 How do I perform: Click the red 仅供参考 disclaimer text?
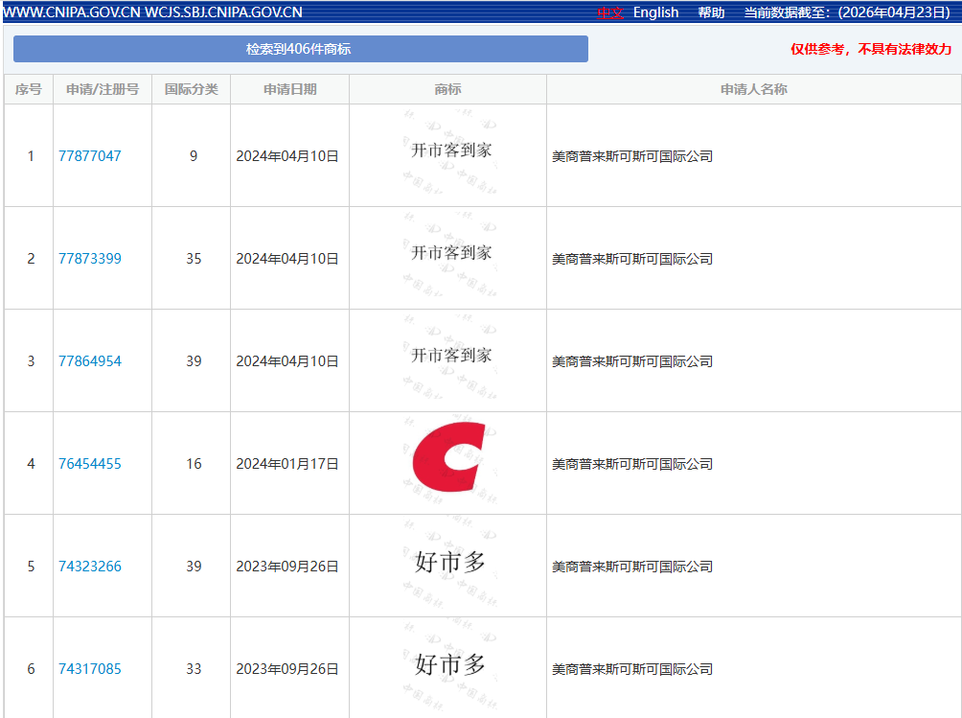click(871, 49)
